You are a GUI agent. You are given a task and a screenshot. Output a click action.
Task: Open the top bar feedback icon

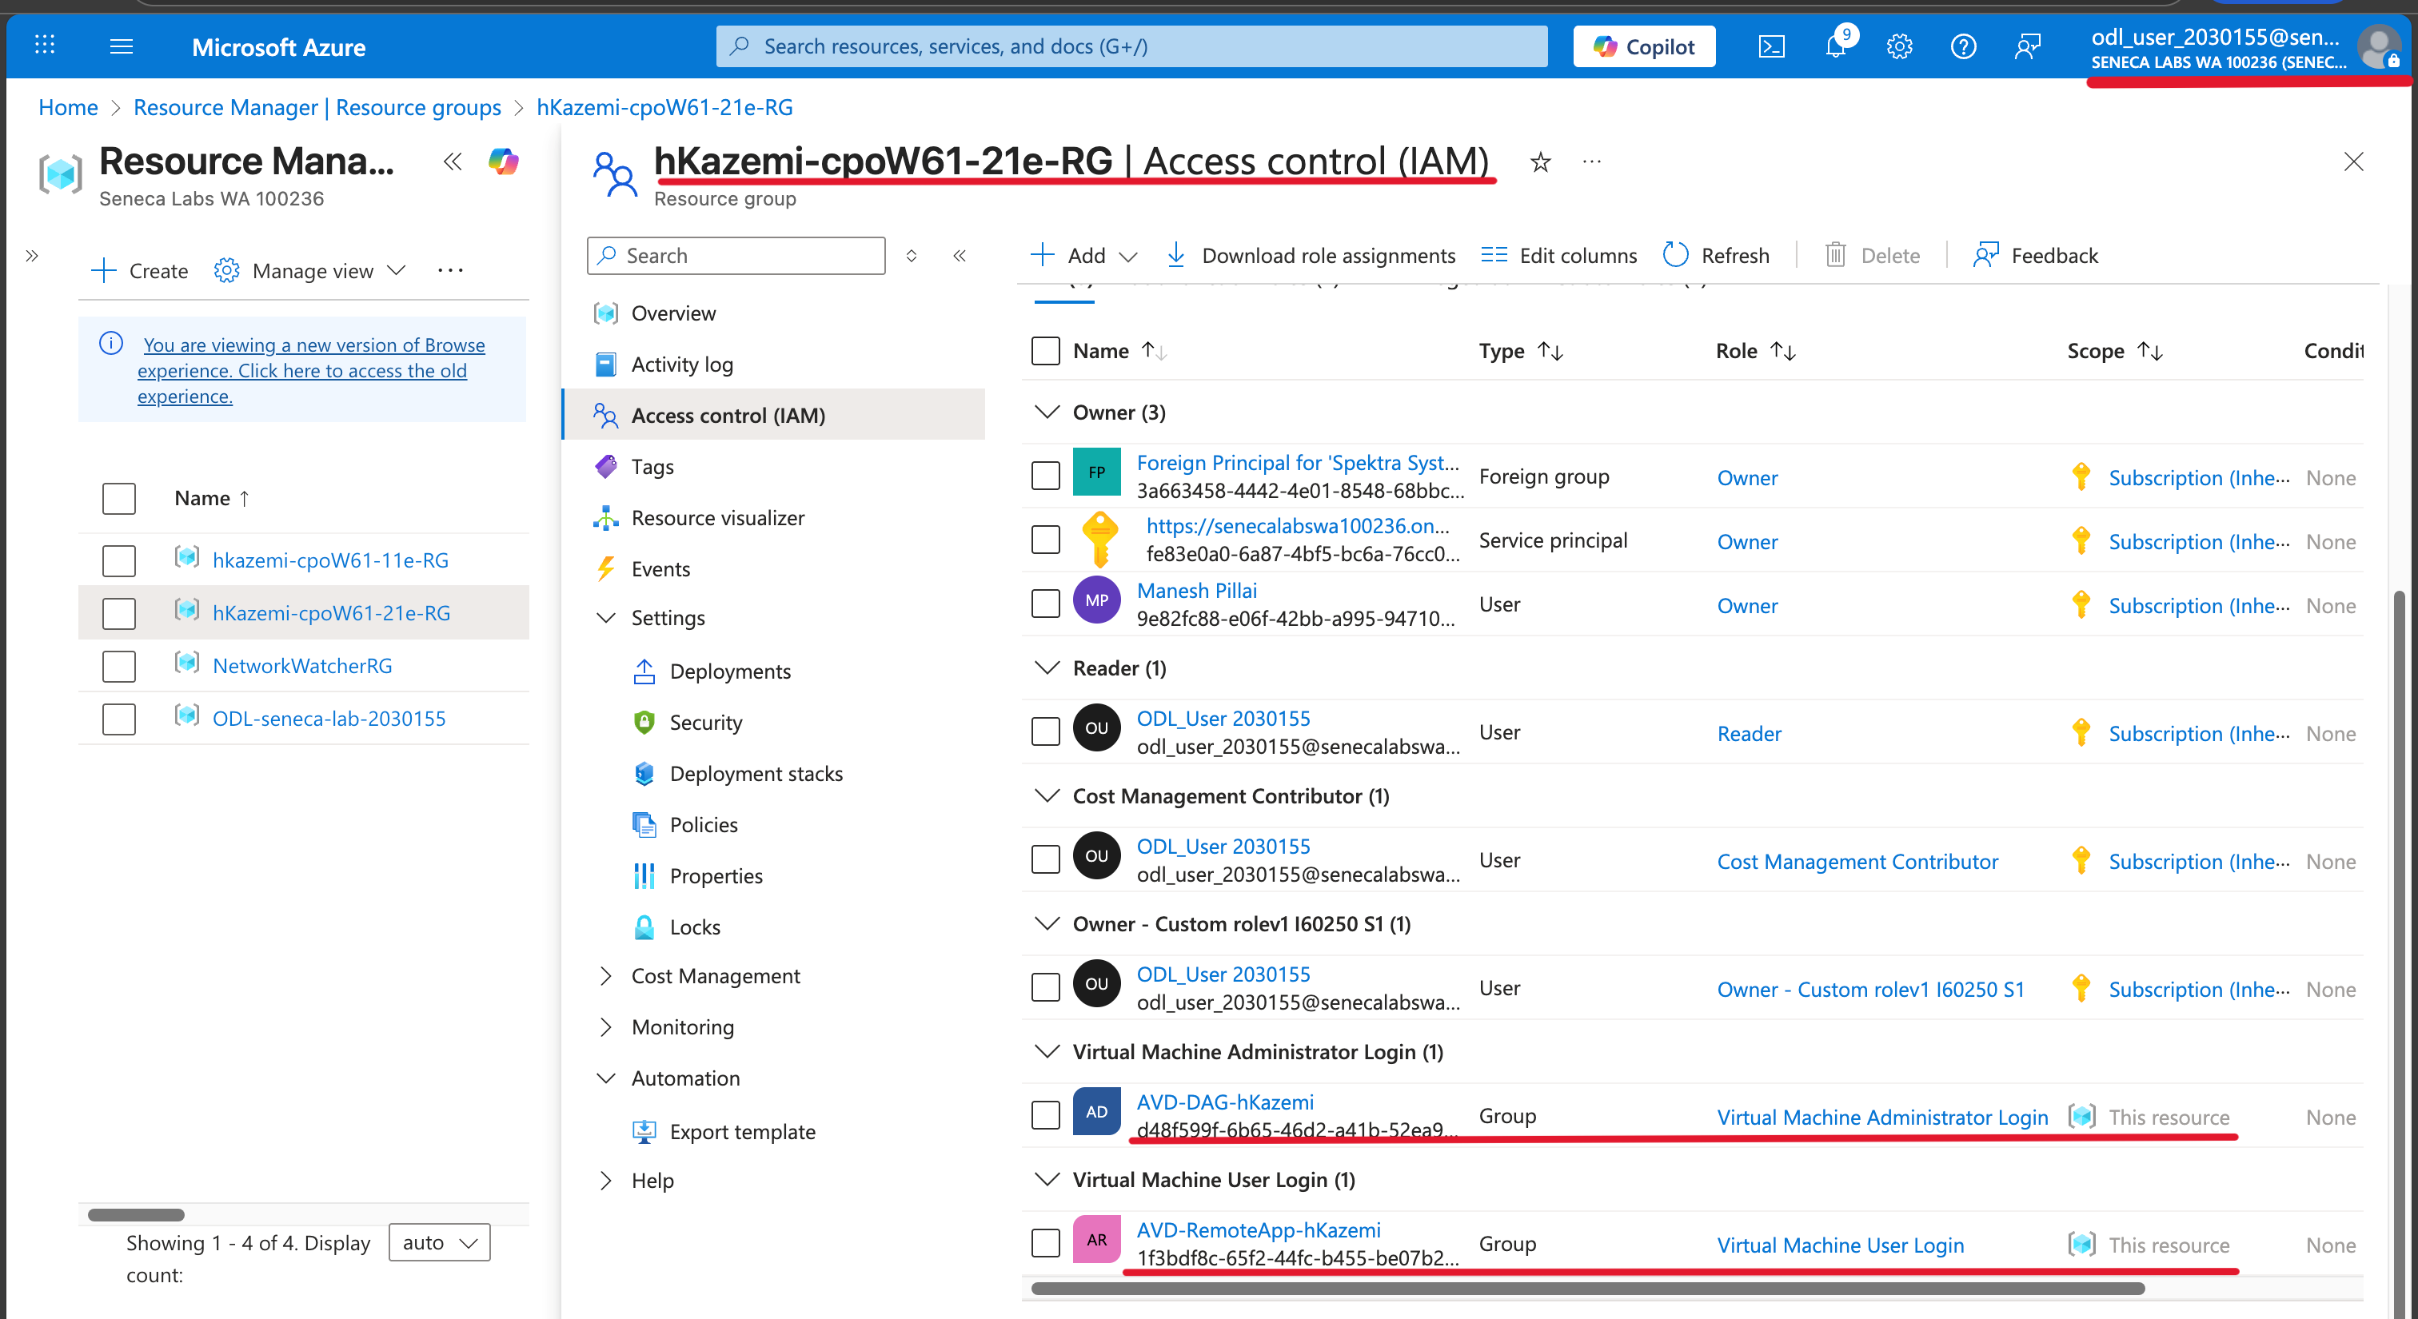coord(2028,46)
